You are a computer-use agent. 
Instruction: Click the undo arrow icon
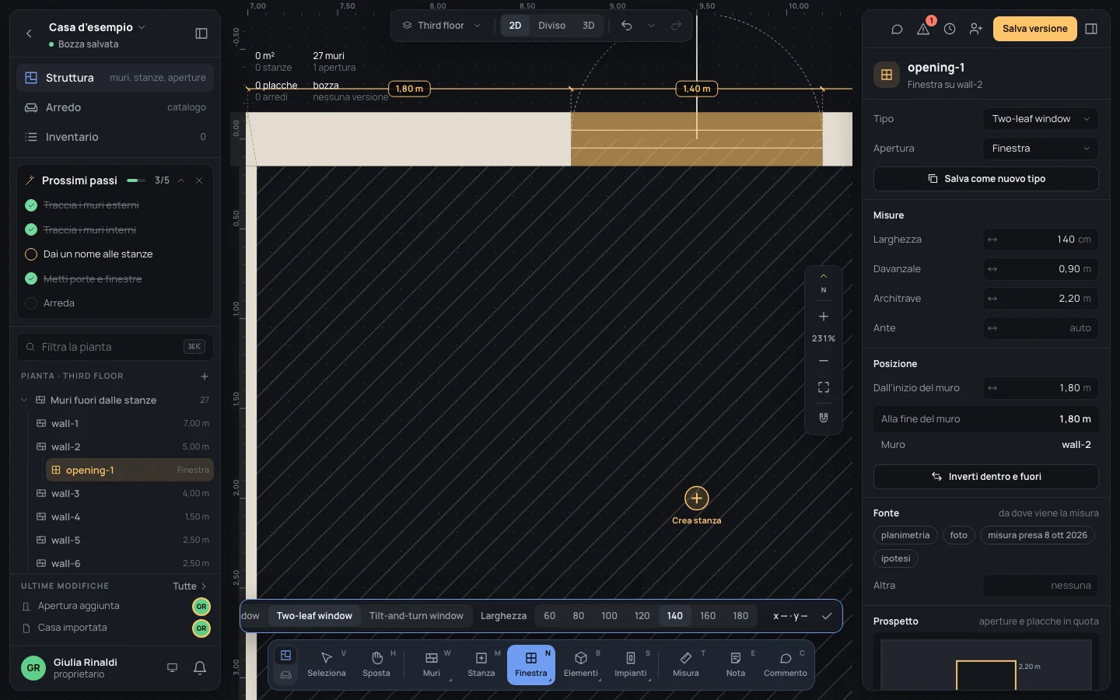coord(627,26)
